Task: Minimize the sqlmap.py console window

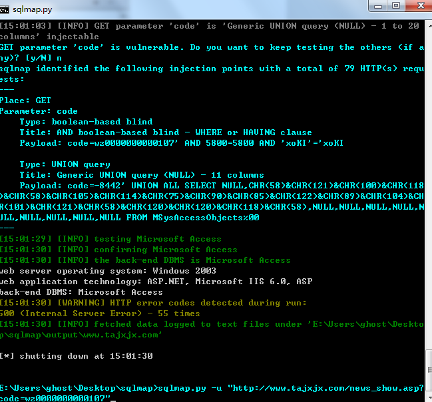Action: [378, 6]
